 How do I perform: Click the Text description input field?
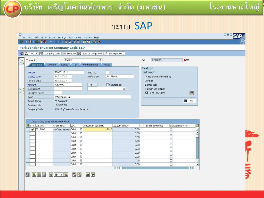[93, 97]
